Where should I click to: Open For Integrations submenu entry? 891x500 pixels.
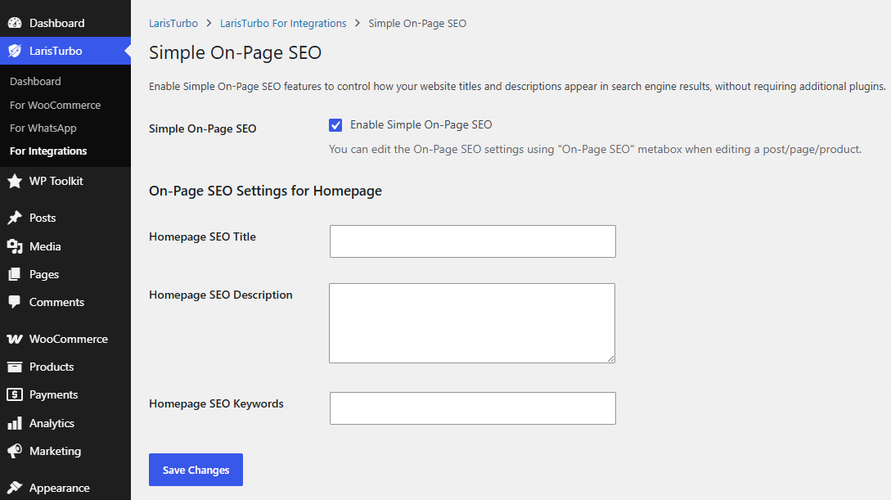48,151
